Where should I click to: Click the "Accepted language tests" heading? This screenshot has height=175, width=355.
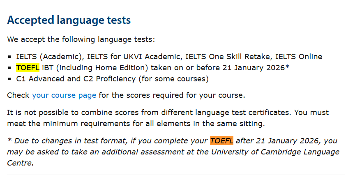pyautogui.click(x=69, y=20)
